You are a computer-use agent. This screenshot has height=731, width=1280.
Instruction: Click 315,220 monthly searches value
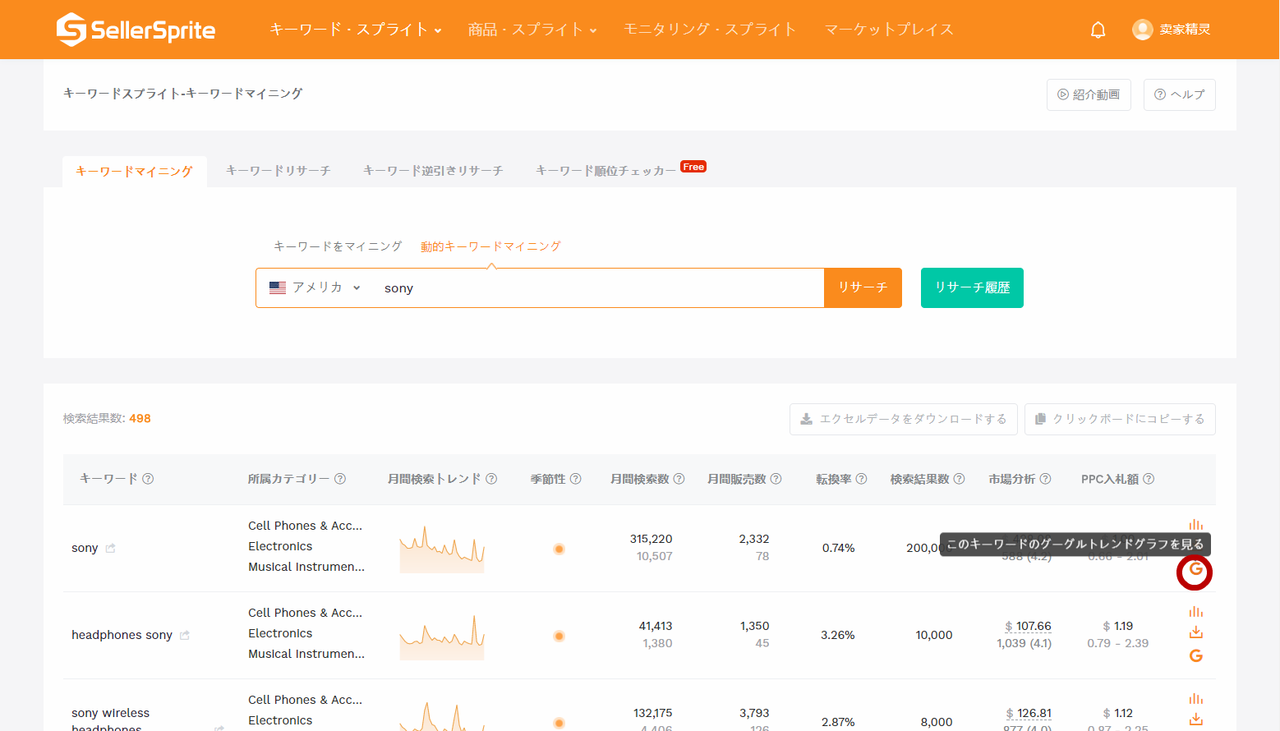tap(651, 539)
